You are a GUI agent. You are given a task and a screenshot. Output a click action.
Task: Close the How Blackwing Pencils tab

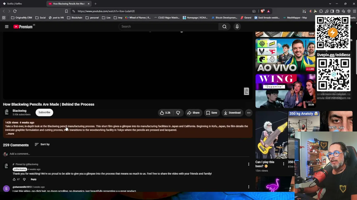click(x=89, y=4)
